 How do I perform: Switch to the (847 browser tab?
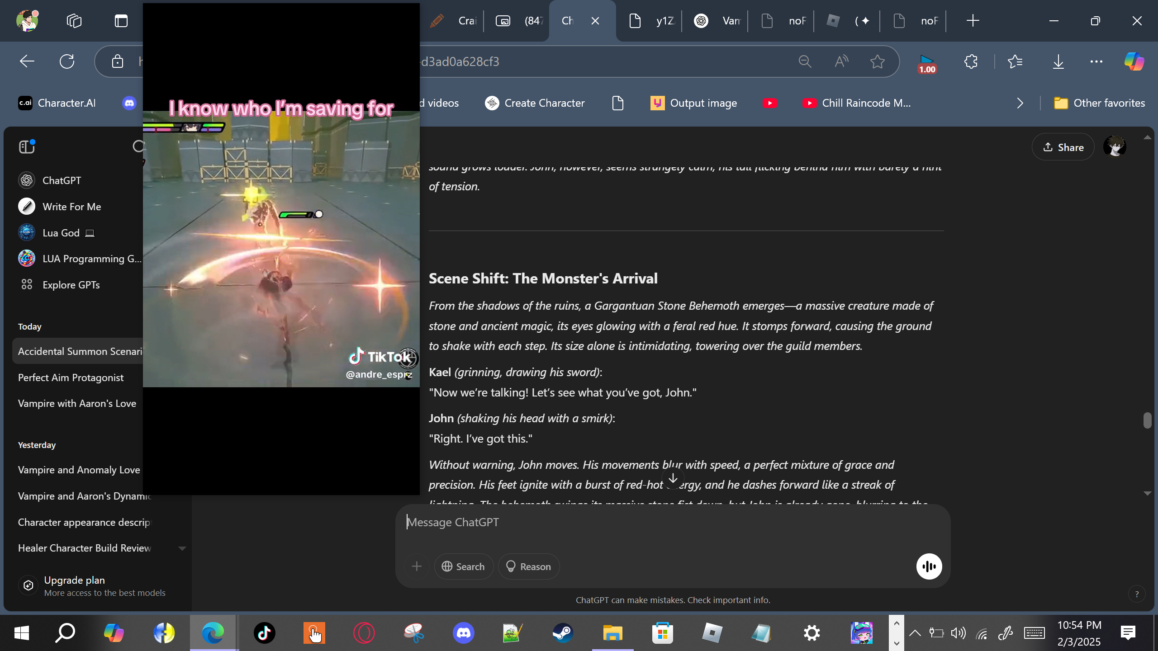point(519,21)
